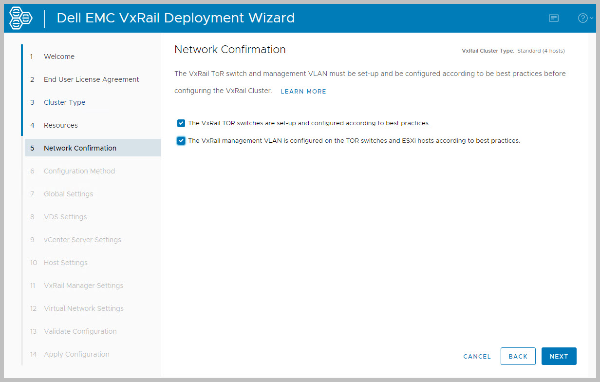
Task: Select the Configuration Method step
Action: pos(79,171)
